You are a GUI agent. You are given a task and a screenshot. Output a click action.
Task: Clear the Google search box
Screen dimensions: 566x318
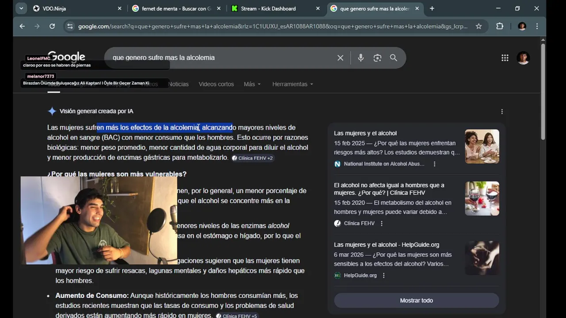tap(340, 58)
